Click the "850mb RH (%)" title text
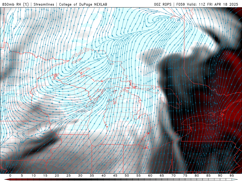This screenshot has width=242, height=181. click(16, 4)
